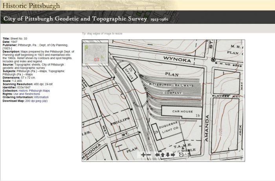Viewport: 275px width, 181px height.
Task: Click the Car House label on map
Action: (183, 111)
